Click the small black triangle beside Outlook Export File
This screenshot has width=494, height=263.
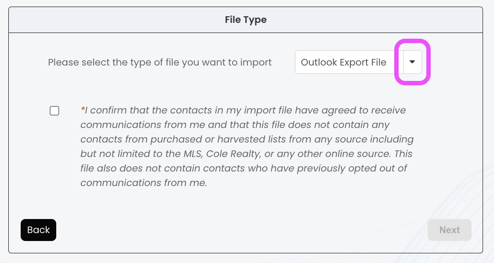[x=412, y=62]
